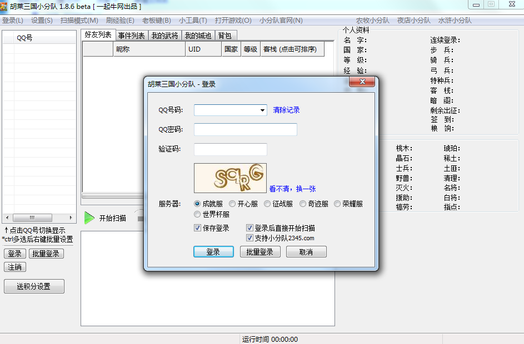This screenshot has width=524, height=344.
Task: Click the 水浒小分队 menu item
Action: pyautogui.click(x=455, y=21)
